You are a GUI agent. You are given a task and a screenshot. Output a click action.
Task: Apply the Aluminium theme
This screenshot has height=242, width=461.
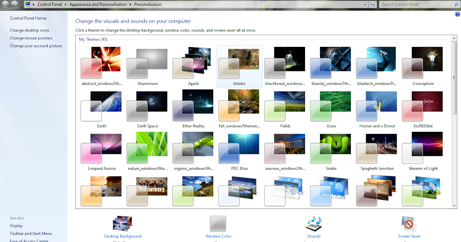coord(148,66)
